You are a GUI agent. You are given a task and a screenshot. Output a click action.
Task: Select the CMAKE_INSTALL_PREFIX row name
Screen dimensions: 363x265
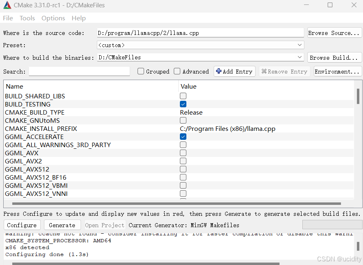(41, 128)
